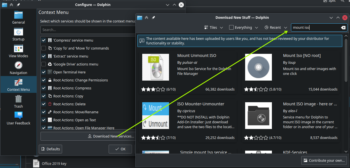
Task: Open the Recent sort order dropdown
Action: 276,28
